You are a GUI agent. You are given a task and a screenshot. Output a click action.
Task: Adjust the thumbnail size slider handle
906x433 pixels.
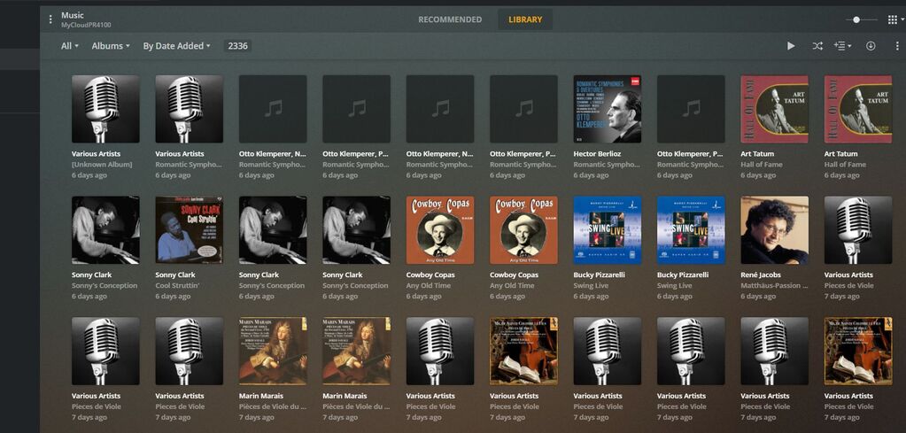click(x=856, y=19)
